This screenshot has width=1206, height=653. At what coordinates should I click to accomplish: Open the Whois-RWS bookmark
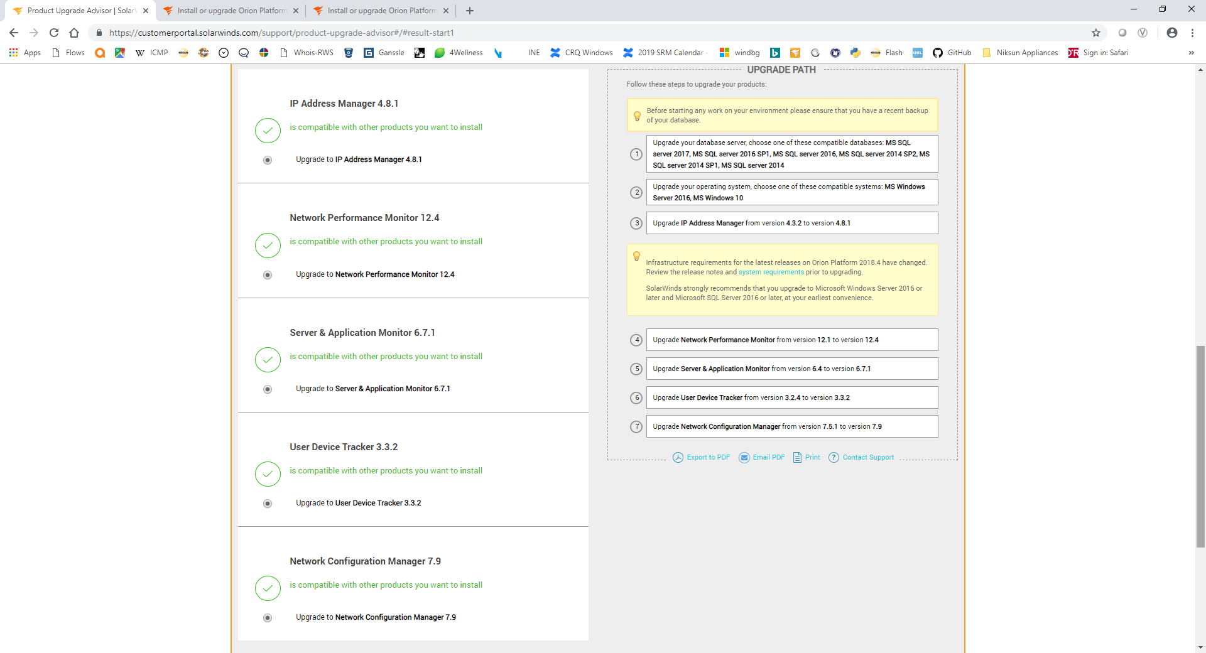tap(307, 53)
